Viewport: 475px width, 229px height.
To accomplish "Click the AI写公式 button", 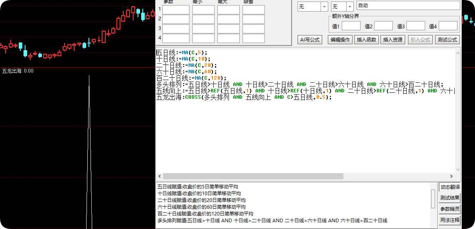I will pos(310,40).
